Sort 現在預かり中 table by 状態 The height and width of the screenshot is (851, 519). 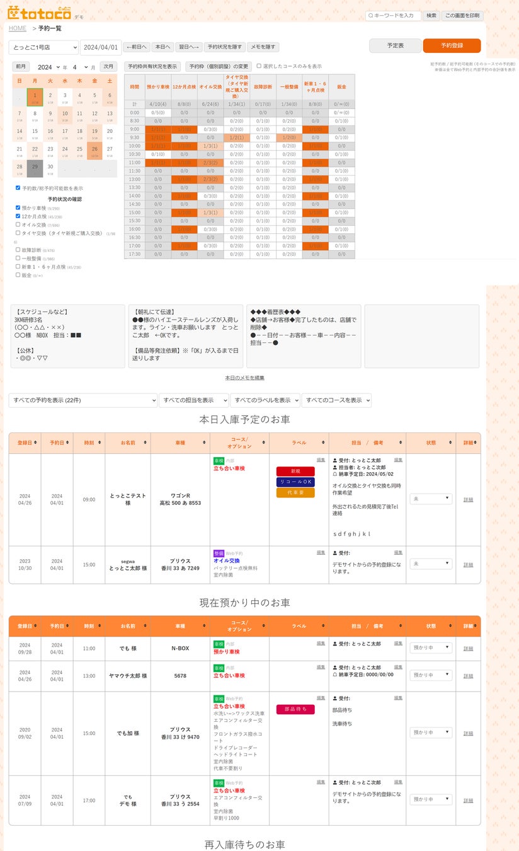tap(431, 626)
